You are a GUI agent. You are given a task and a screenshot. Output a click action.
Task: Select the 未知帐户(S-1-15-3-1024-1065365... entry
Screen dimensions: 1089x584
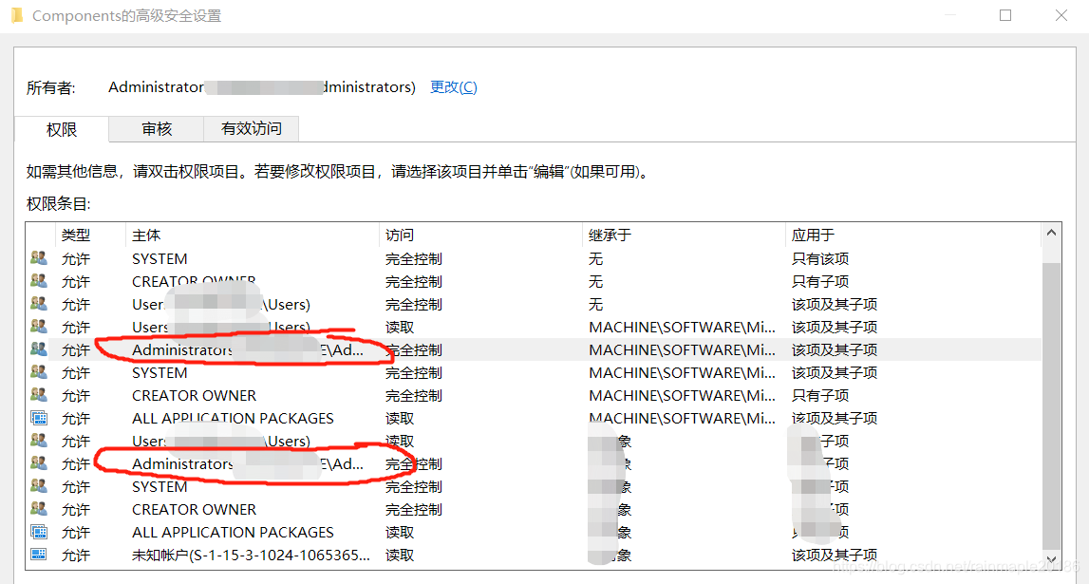(251, 555)
